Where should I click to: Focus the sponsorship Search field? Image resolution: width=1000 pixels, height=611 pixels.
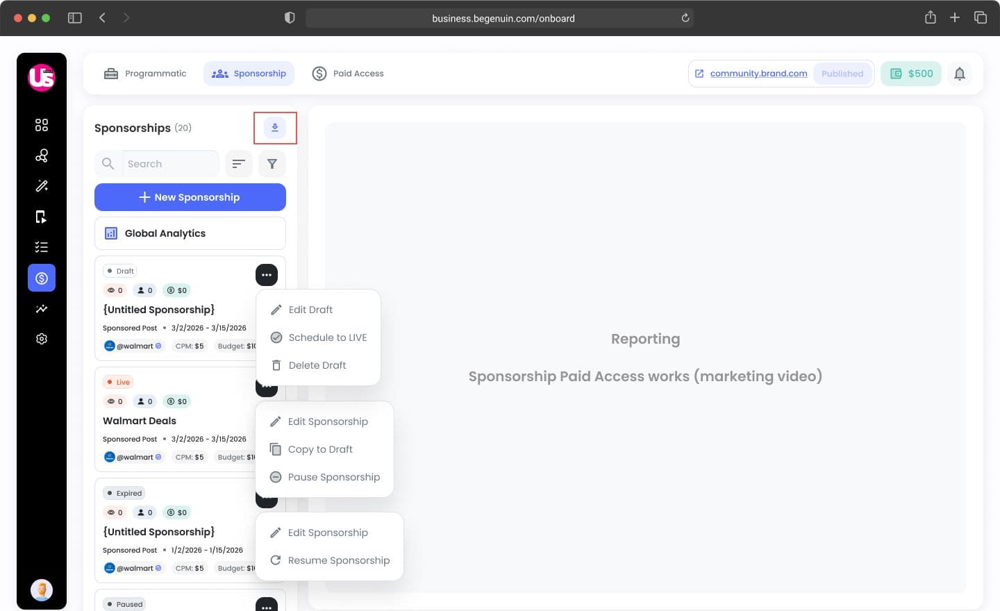click(170, 164)
